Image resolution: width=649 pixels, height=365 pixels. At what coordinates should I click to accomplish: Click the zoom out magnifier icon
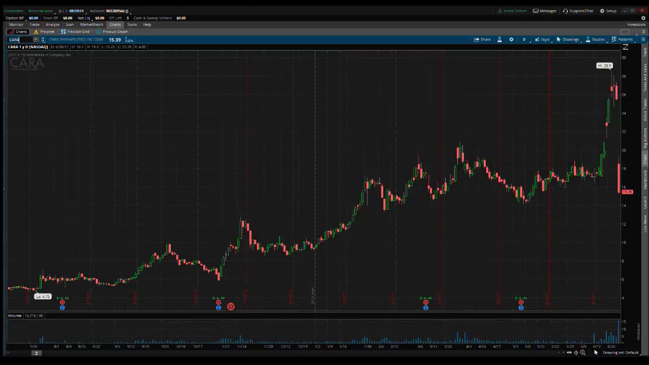click(x=582, y=353)
